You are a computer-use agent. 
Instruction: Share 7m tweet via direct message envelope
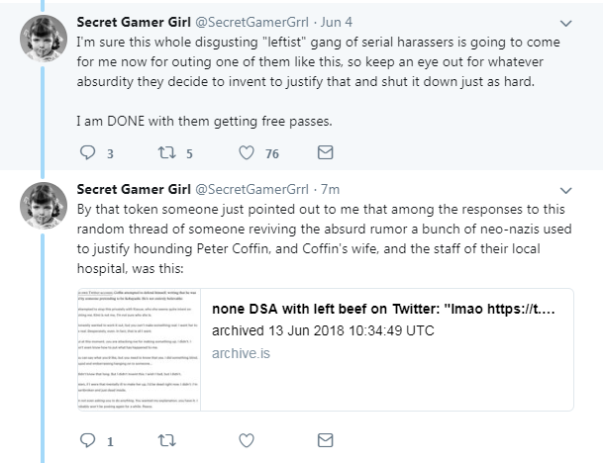[x=326, y=440]
